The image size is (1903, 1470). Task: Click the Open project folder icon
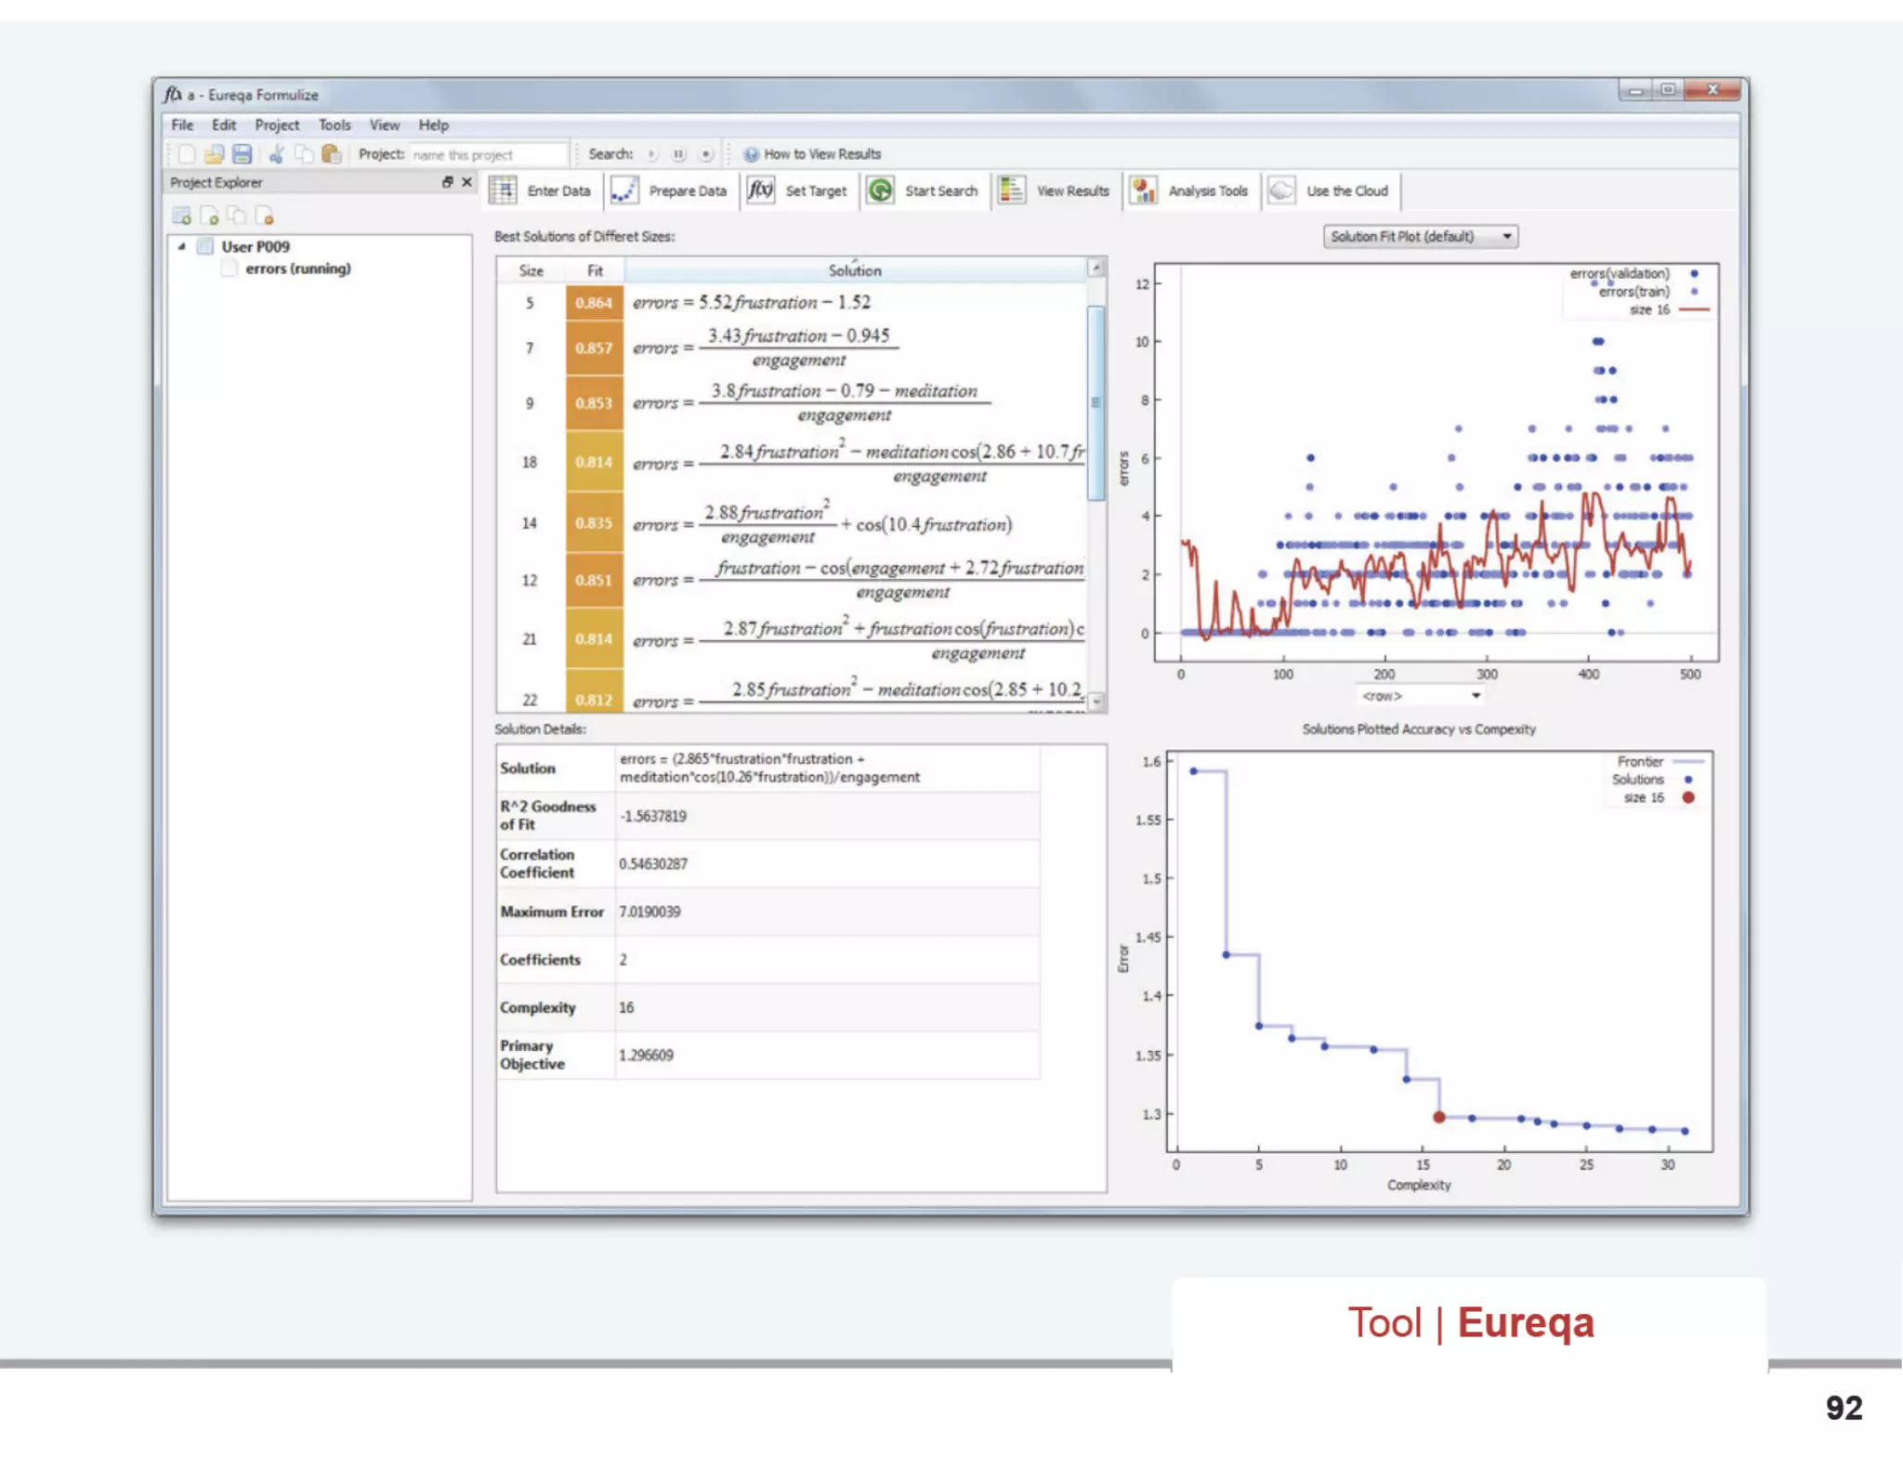pyautogui.click(x=215, y=154)
